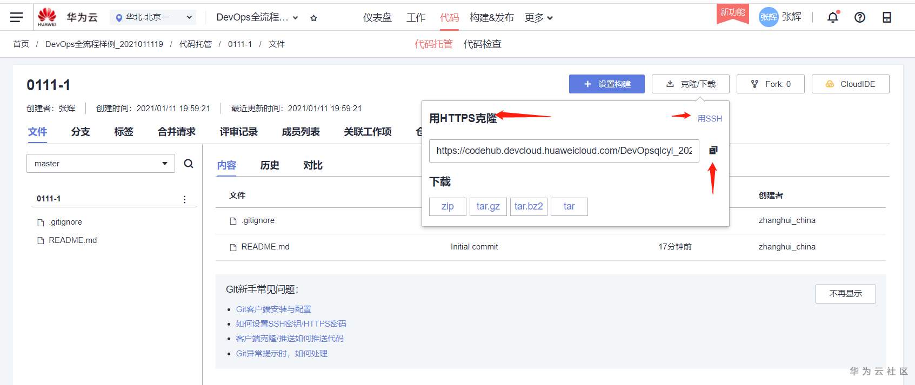The image size is (915, 385).
Task: Open 0111-1 breadcrumb link
Action: 240,44
